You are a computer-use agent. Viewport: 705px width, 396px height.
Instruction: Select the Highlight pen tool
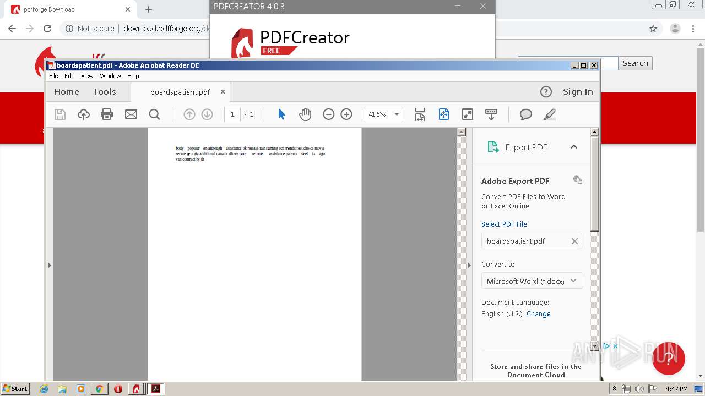pos(550,114)
